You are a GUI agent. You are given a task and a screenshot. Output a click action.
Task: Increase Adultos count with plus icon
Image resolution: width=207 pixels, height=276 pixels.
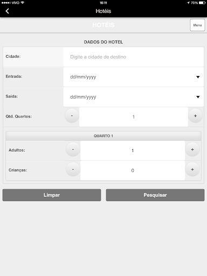pyautogui.click(x=192, y=149)
